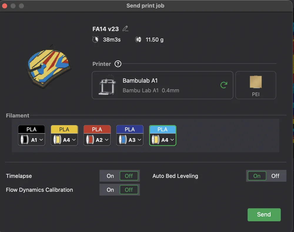This screenshot has width=294, height=232.
Task: Select the Bambulab A1 printer box
Action: (162, 85)
